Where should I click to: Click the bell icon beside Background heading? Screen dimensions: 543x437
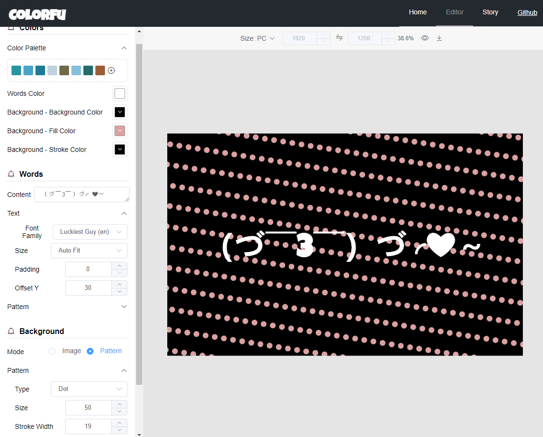[11, 332]
